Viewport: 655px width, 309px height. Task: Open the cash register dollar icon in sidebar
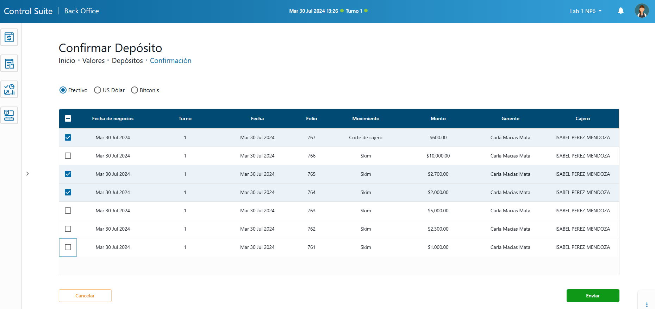[9, 37]
